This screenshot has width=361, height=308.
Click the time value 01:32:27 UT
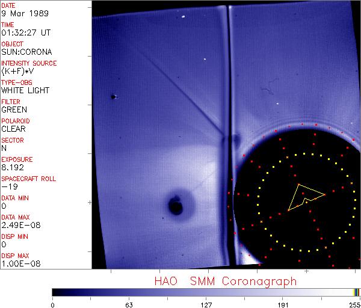click(x=26, y=33)
